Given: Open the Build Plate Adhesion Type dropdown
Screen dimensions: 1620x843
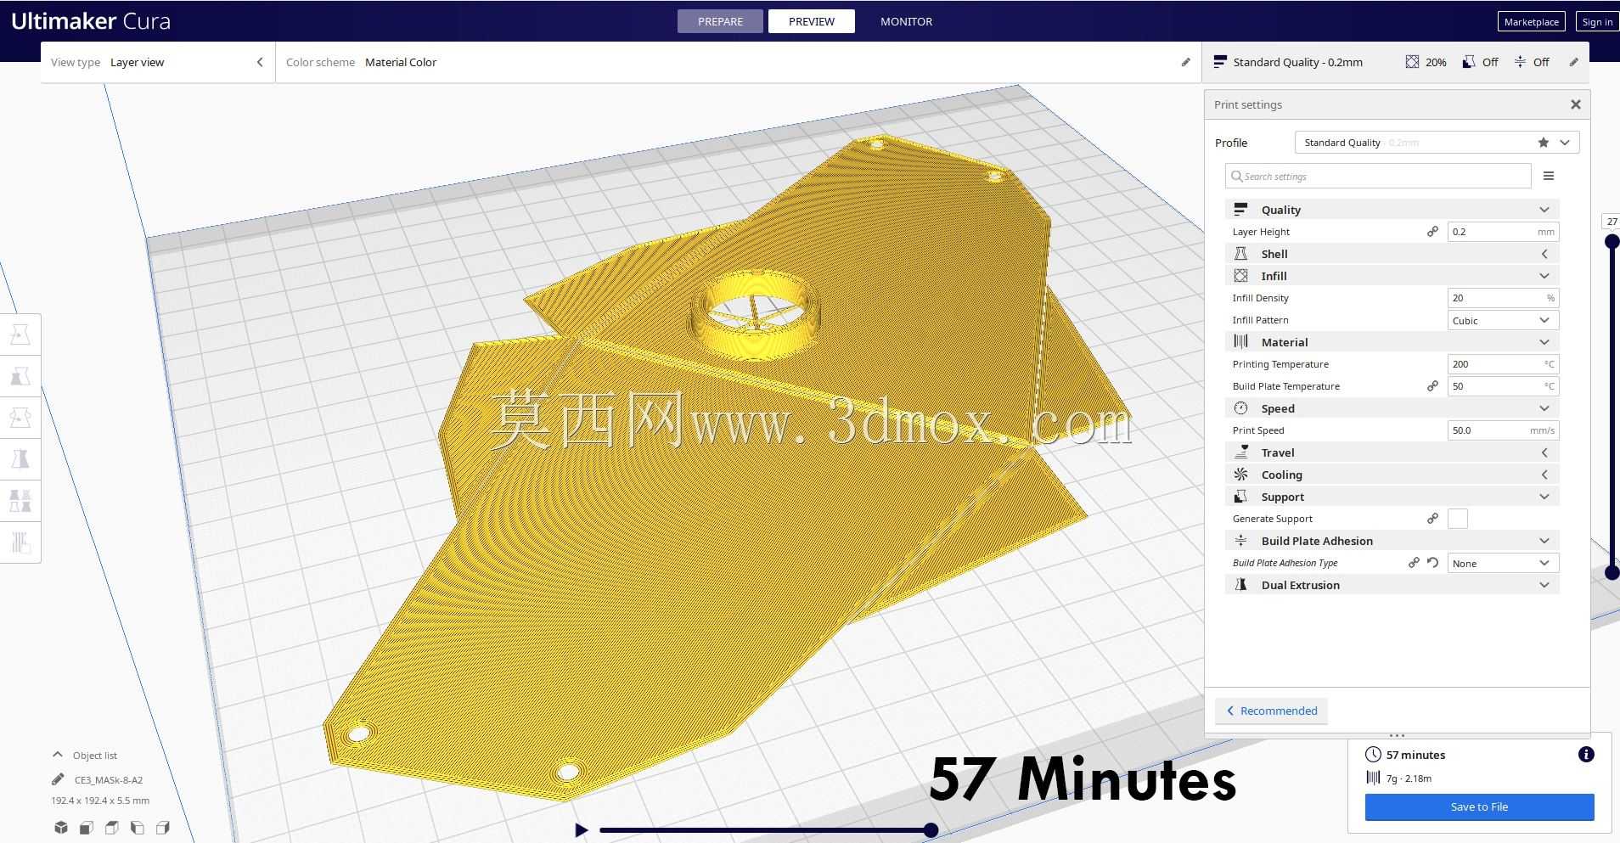Looking at the screenshot, I should 1503,563.
